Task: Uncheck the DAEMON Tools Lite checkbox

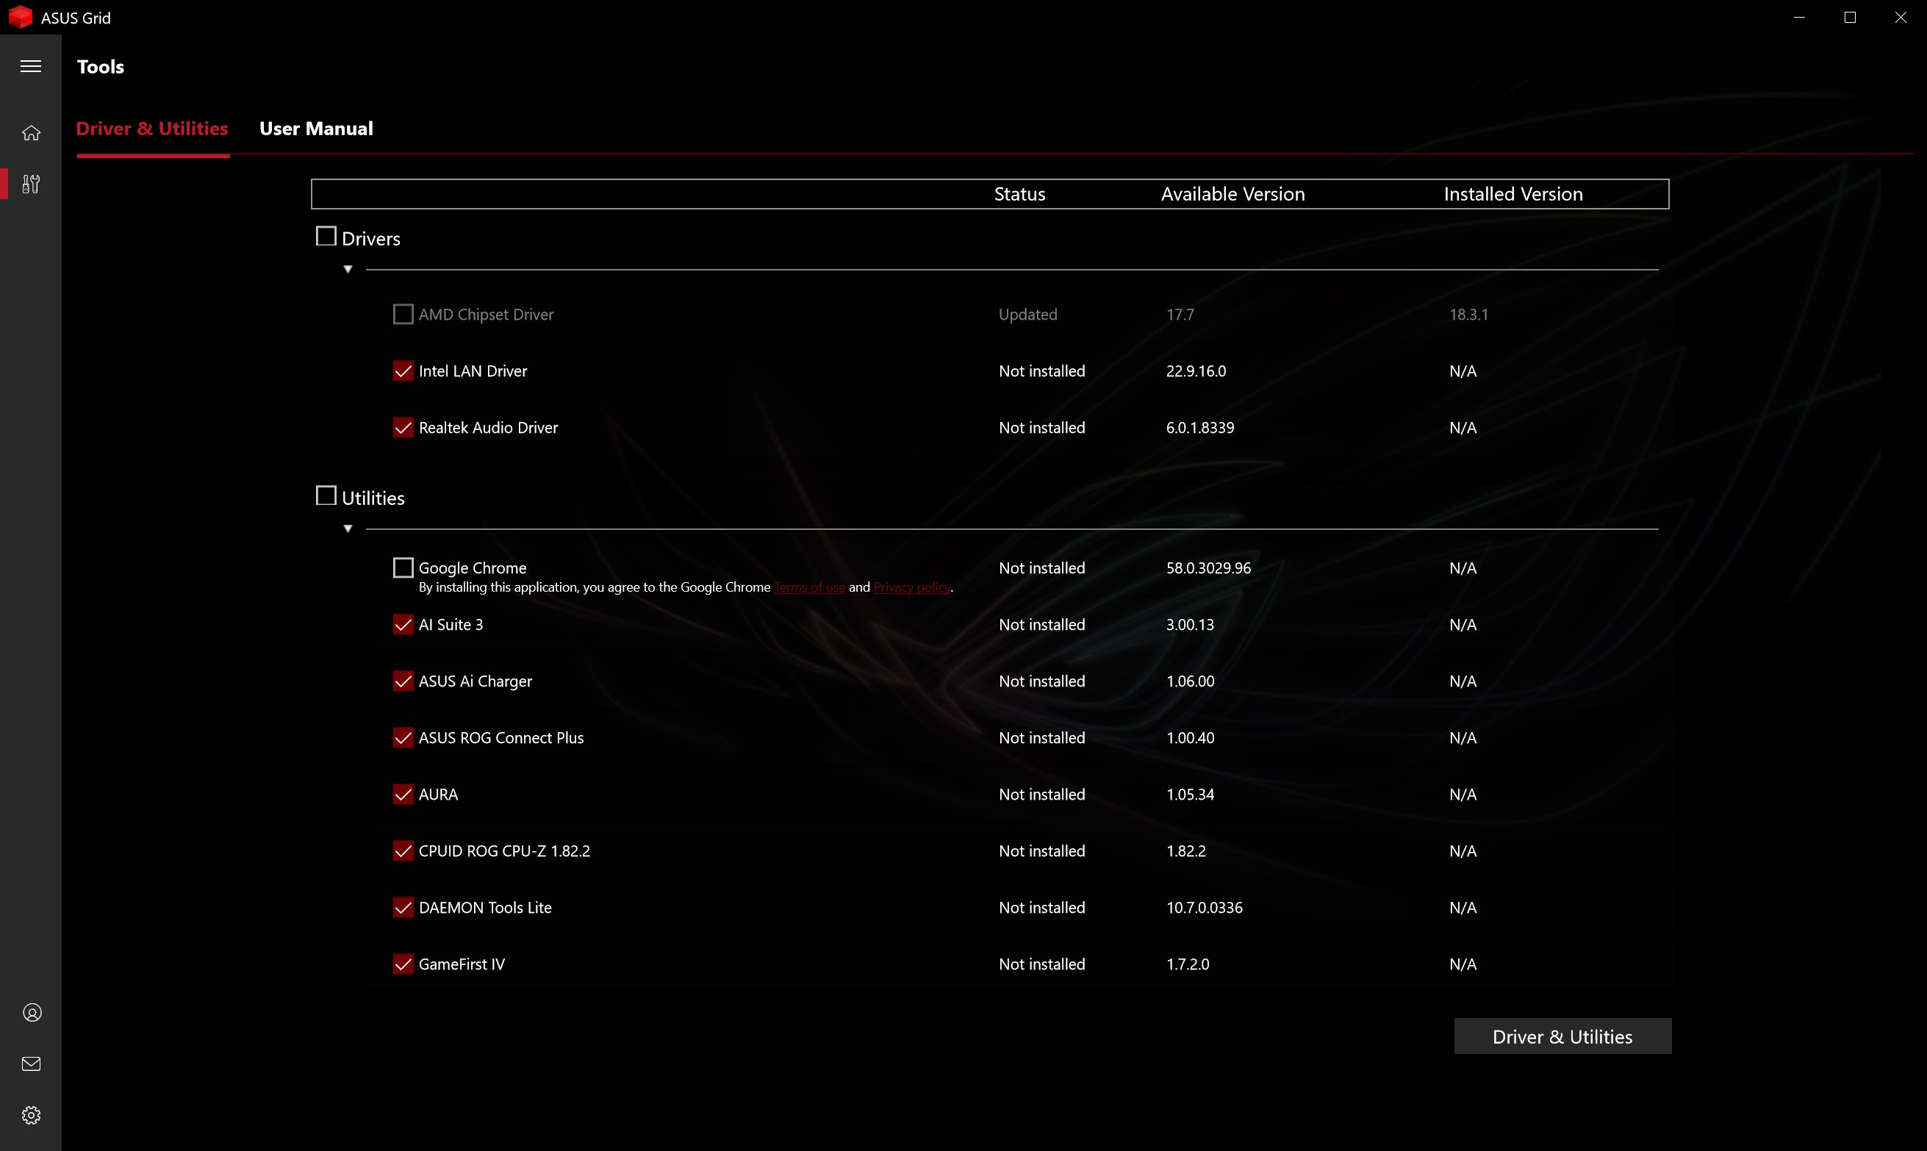Action: tap(403, 908)
